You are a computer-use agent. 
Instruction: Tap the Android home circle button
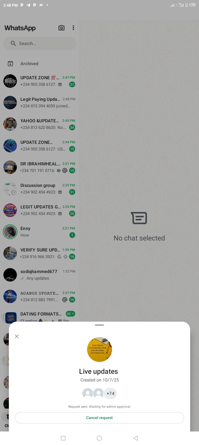[x=99, y=438]
